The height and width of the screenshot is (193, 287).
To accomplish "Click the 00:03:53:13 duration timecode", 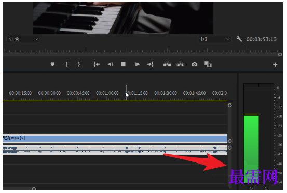I will pyautogui.click(x=261, y=39).
